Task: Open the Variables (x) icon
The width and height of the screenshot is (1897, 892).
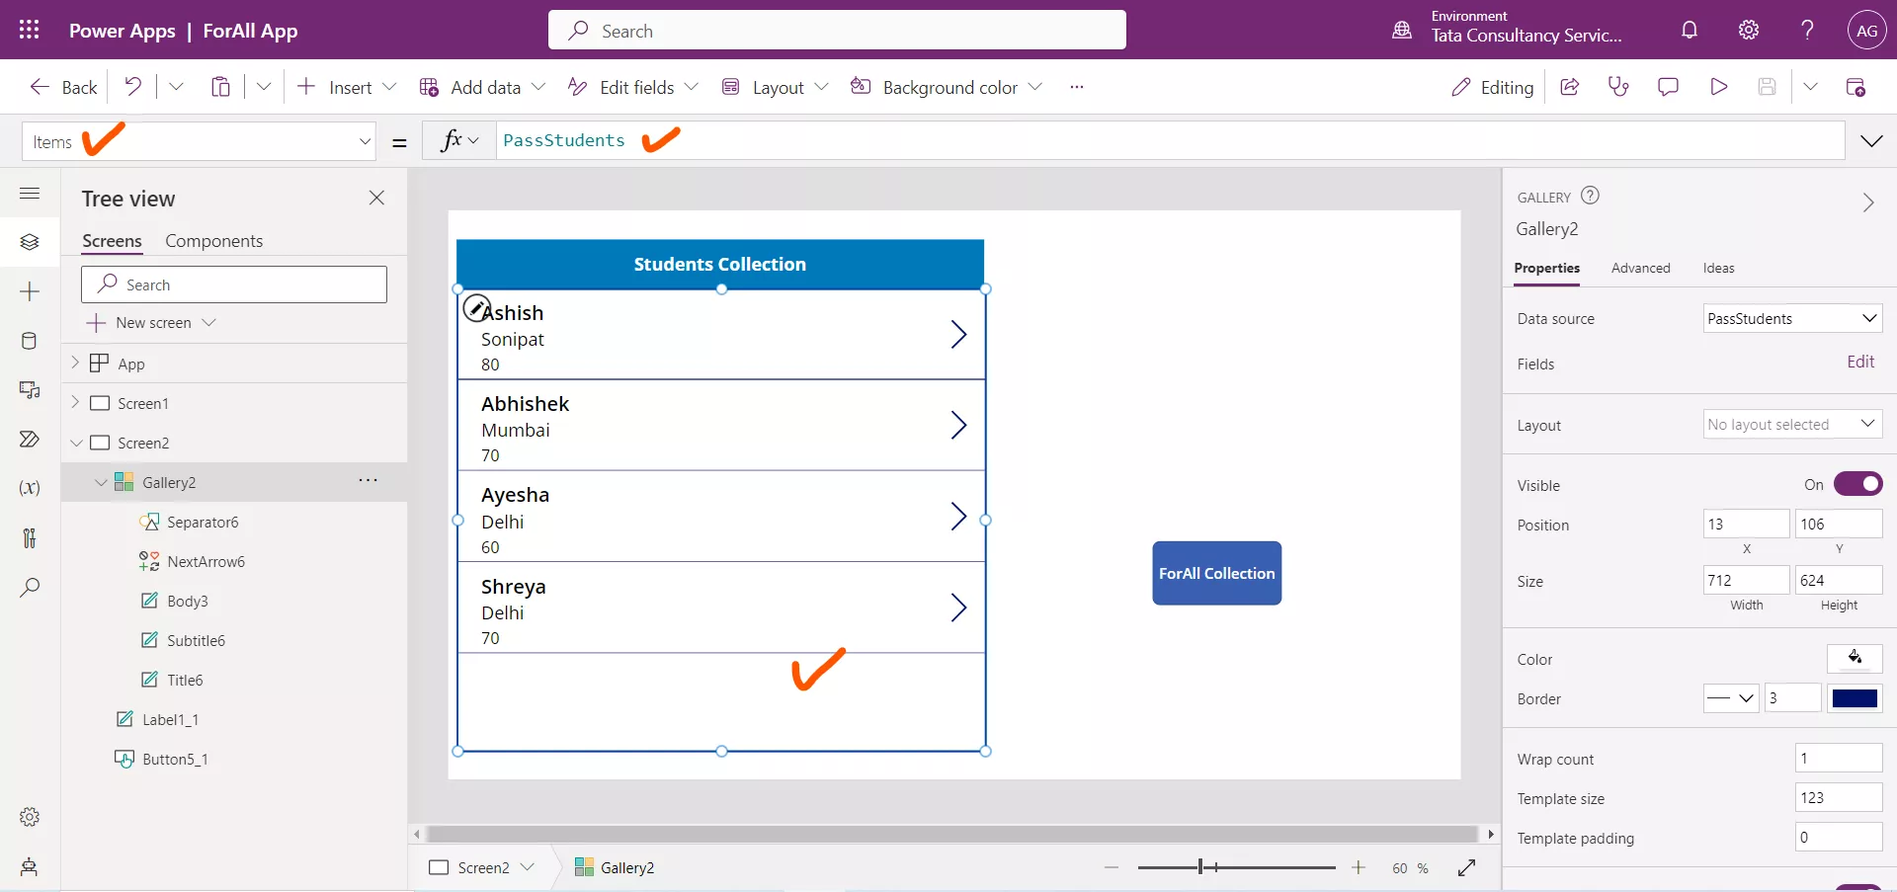Action: click(x=30, y=488)
